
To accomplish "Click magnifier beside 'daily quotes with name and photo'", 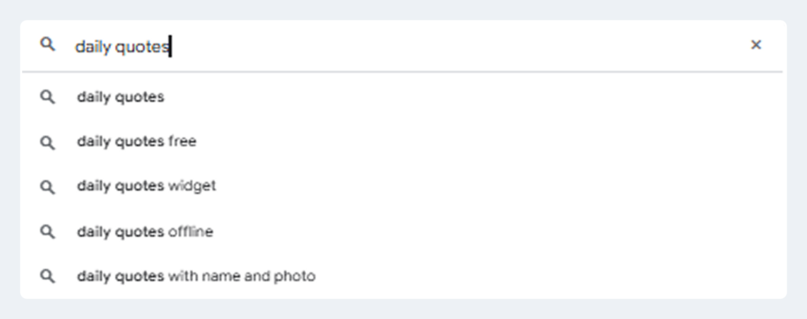I will point(47,276).
